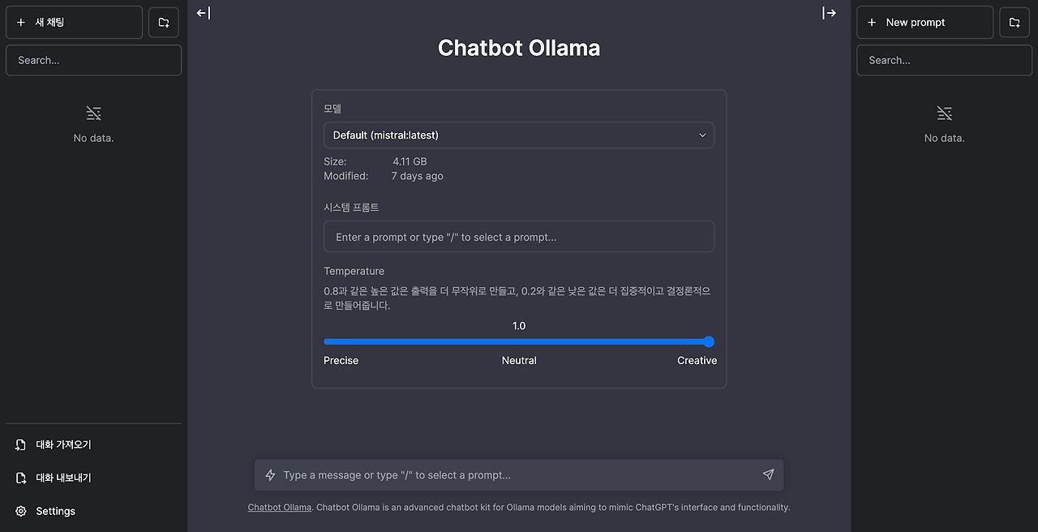Open Settings via the gear icon
Viewport: 1038px width, 532px height.
coord(19,511)
